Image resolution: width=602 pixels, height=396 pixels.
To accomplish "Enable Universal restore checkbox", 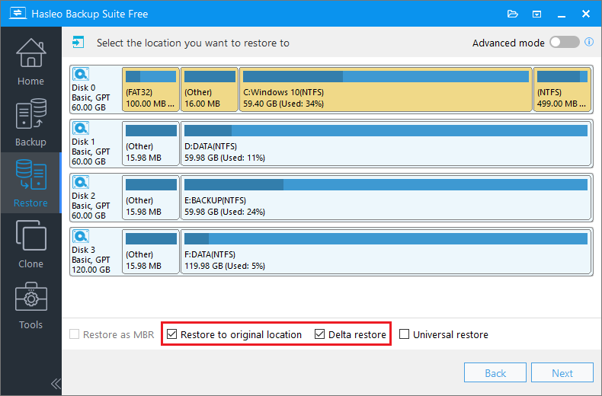I will coord(405,334).
